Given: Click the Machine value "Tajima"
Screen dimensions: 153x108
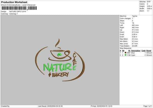Looking at the screenshot, I should (135, 16).
